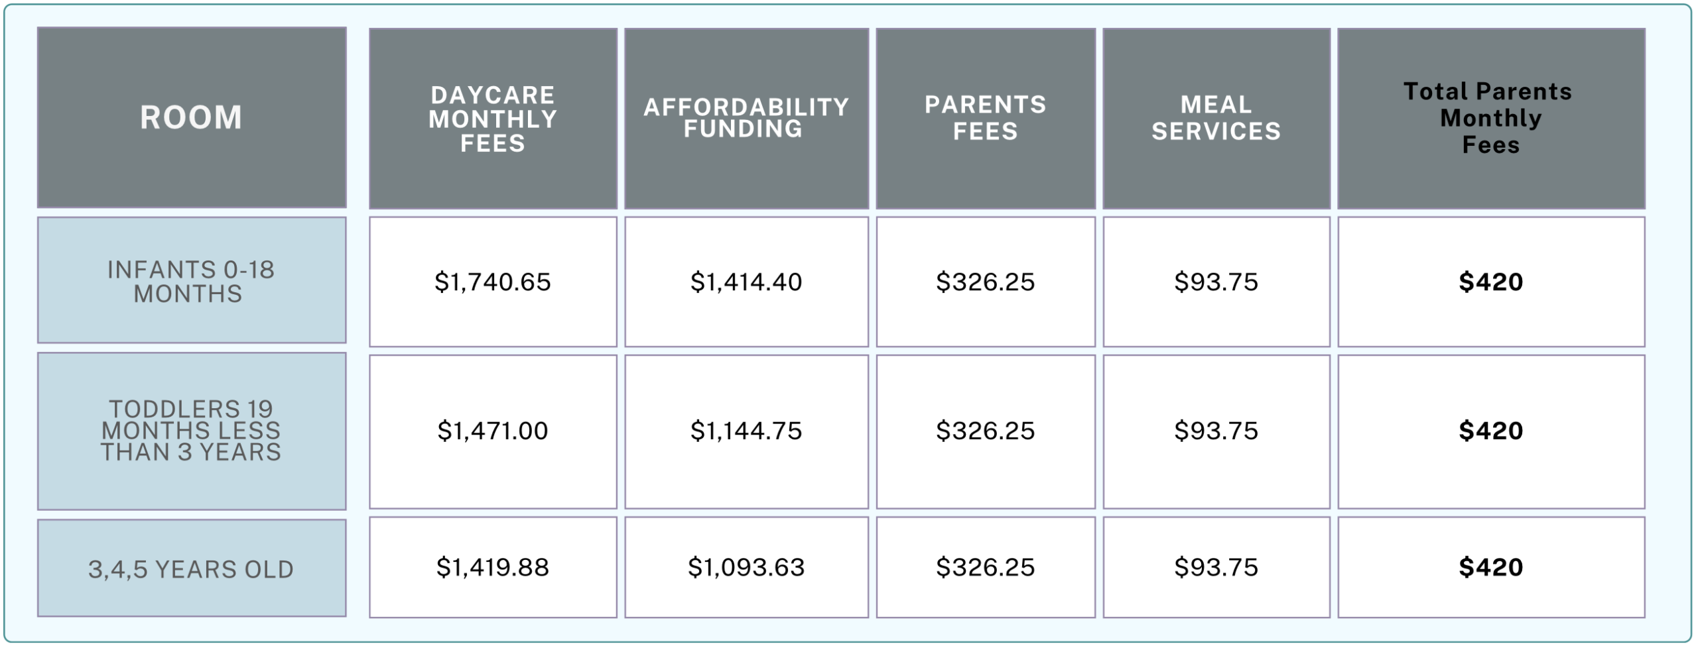Select the Total Parents Monthly Fees header
Screen dimensions: 1698x648
pyautogui.click(x=1490, y=118)
